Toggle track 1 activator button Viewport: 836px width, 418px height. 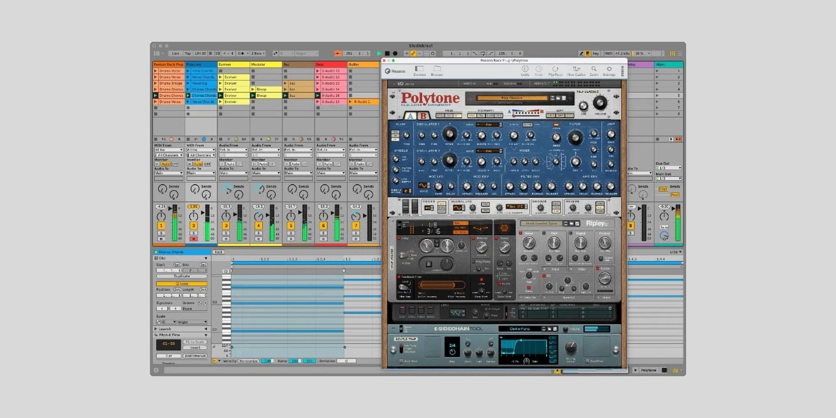pyautogui.click(x=161, y=226)
